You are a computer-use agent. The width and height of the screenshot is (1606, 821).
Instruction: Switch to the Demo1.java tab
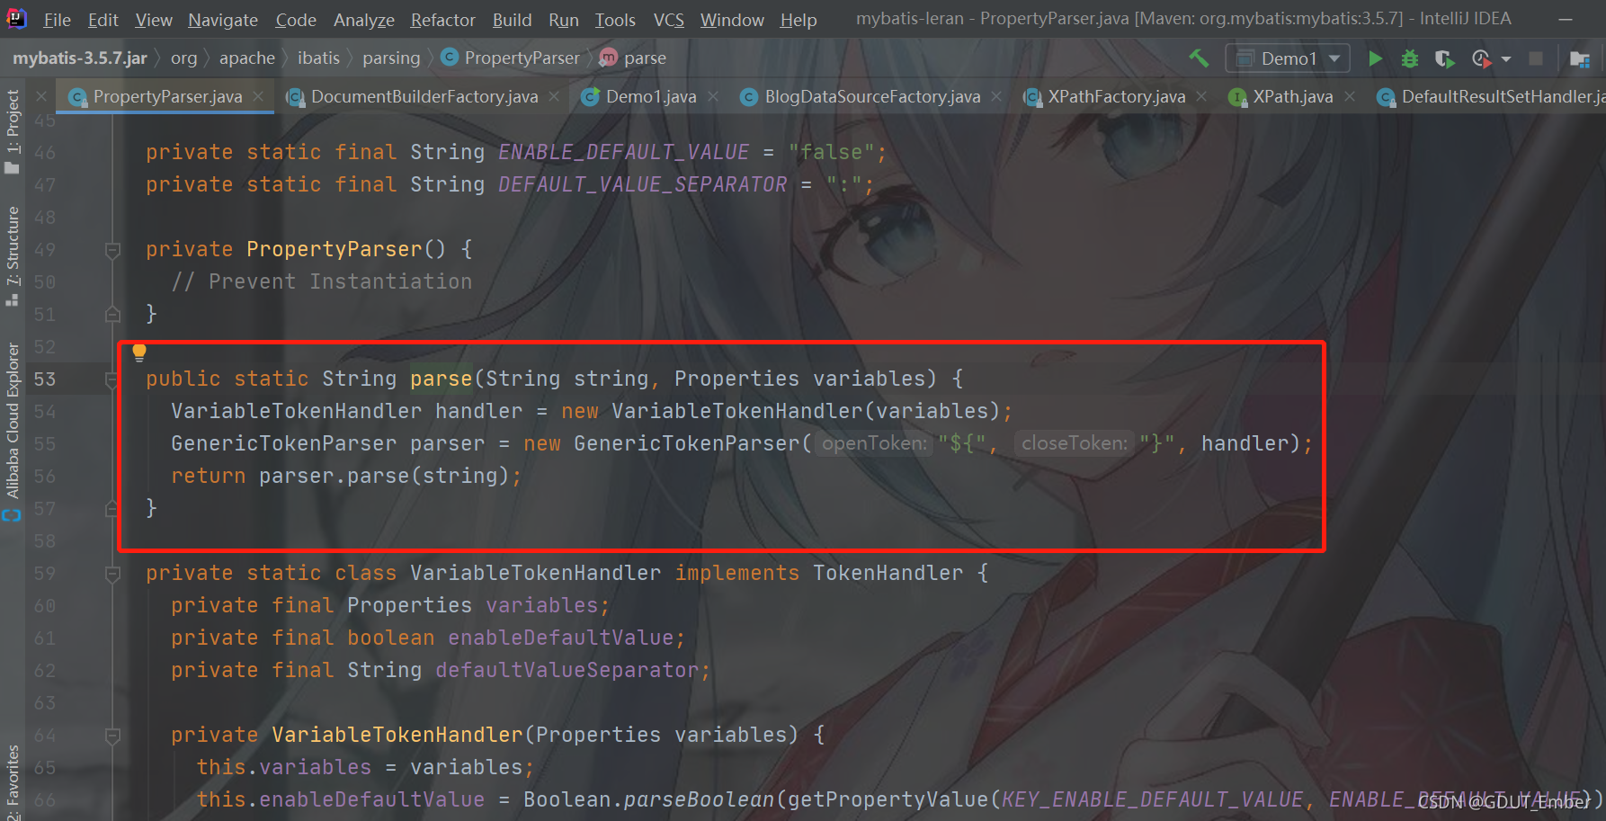(x=651, y=97)
